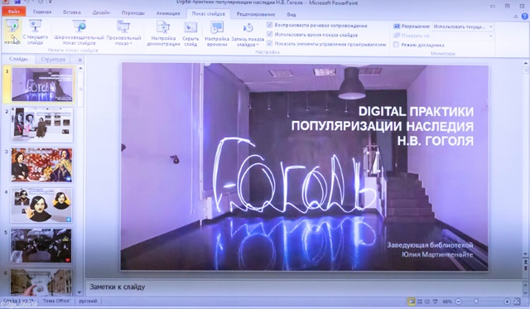Switch to Slide Sorter view in status bar
The height and width of the screenshot is (309, 530).
pyautogui.click(x=420, y=302)
